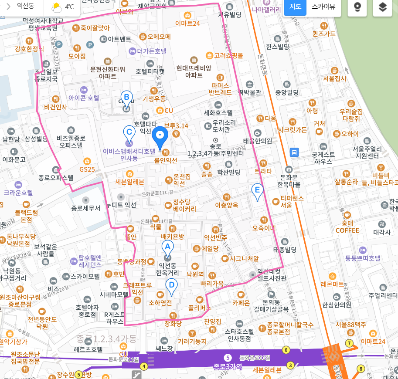Click the 종로 1,2,3,4가동 주민센터 label
The height and width of the screenshot is (379, 398).
(215, 150)
